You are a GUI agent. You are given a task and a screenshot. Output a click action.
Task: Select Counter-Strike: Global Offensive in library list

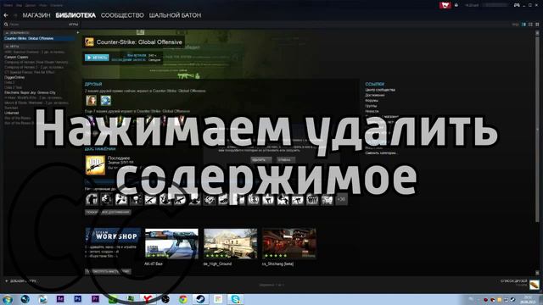coord(38,38)
